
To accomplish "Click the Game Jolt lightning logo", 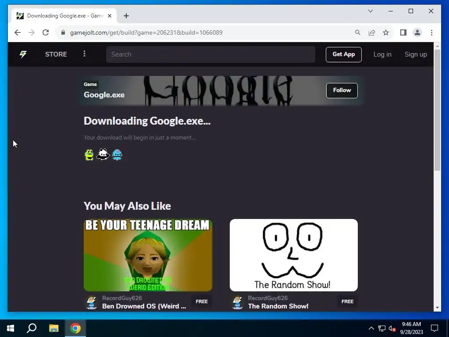I will tap(23, 54).
